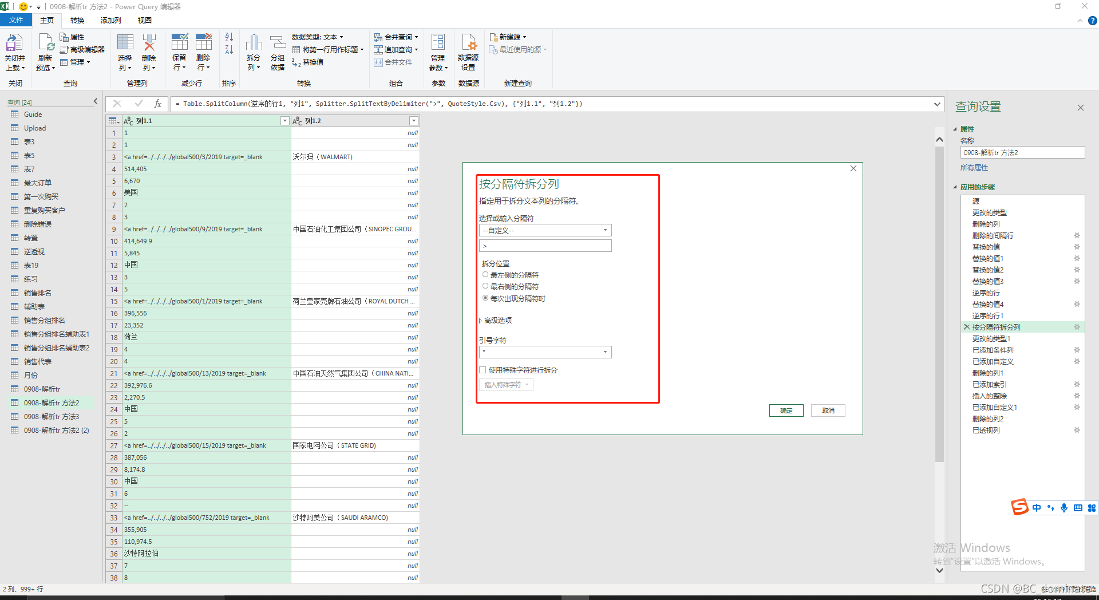This screenshot has height=600, width=1099.
Task: Click the cell containing 514,405
Action: click(x=207, y=169)
